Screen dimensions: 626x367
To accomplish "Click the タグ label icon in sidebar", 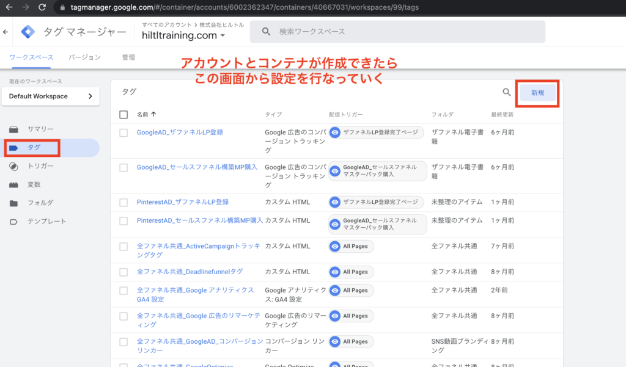I will [13, 148].
